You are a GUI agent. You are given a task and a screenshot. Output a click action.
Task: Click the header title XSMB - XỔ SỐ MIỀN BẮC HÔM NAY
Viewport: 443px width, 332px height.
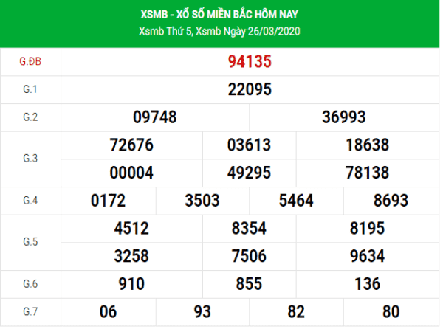pos(219,14)
